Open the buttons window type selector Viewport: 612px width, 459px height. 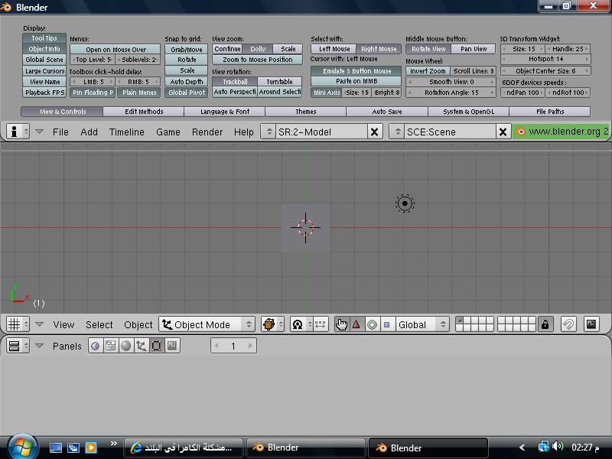pos(18,346)
